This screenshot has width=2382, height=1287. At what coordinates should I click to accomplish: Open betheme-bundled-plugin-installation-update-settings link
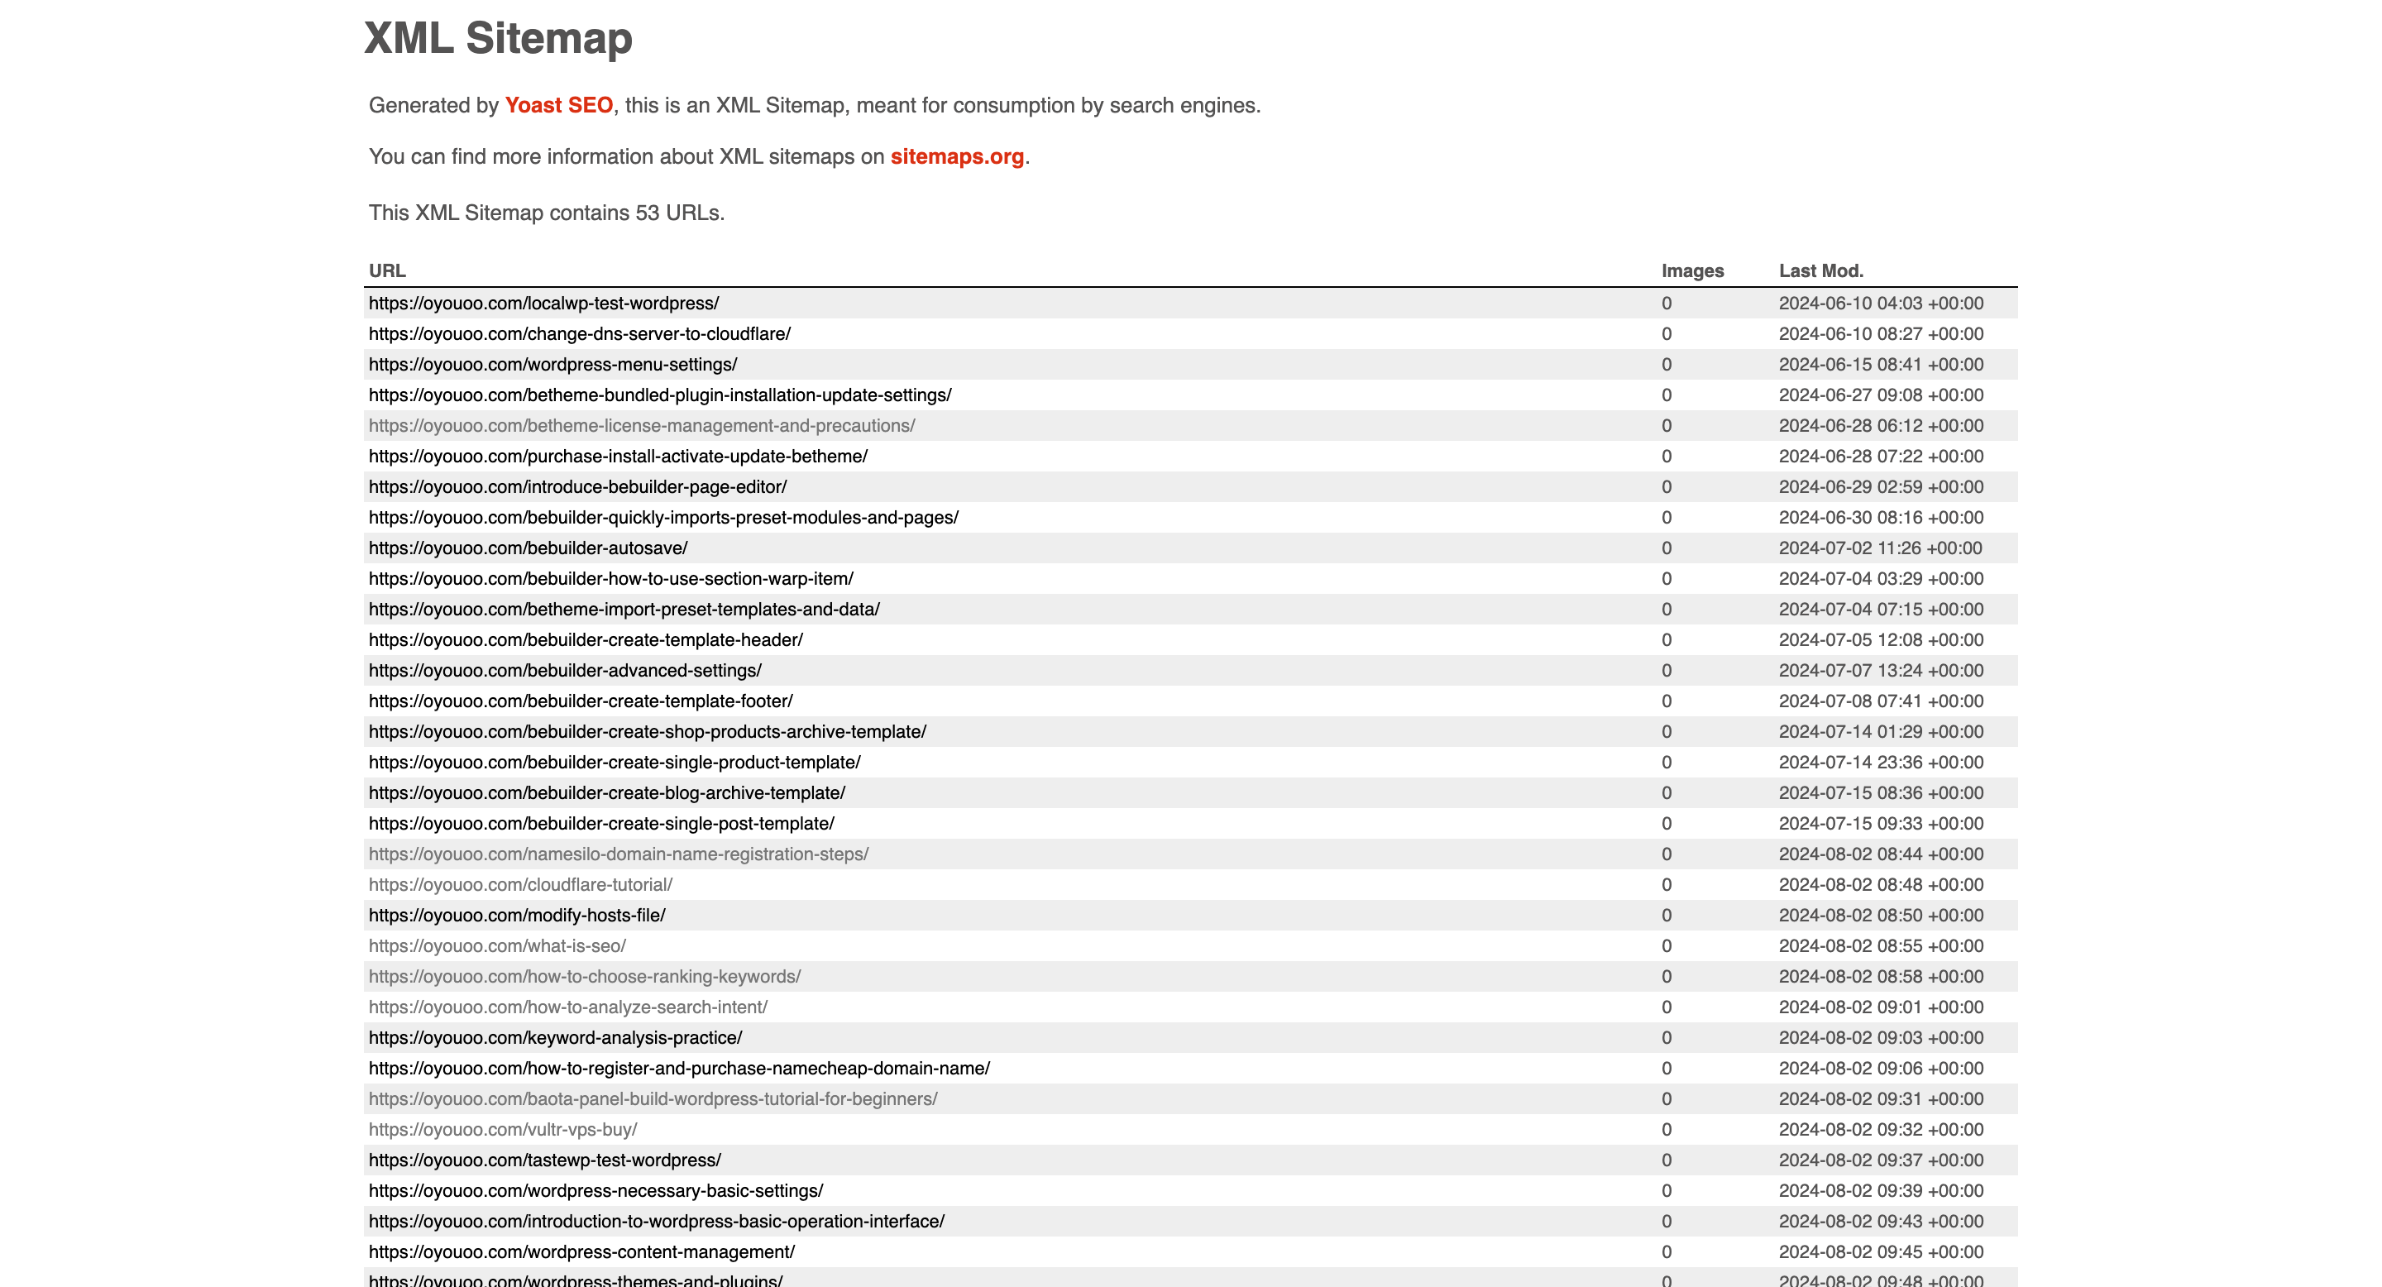(660, 395)
